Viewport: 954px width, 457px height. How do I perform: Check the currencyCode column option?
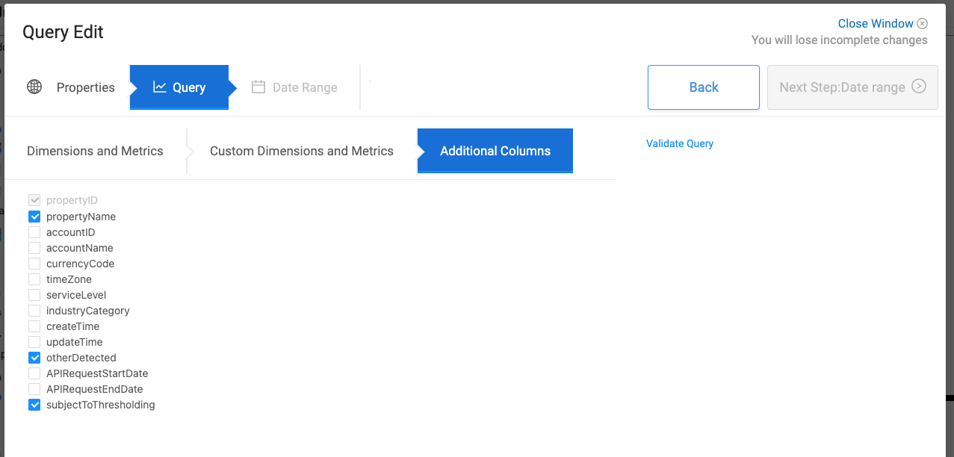(34, 264)
